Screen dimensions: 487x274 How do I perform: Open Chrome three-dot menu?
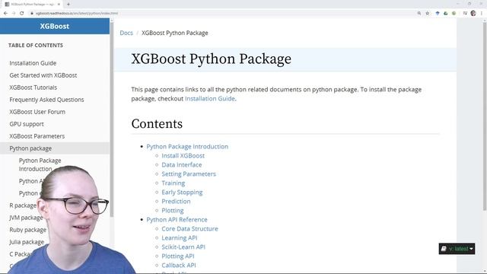coord(482,14)
